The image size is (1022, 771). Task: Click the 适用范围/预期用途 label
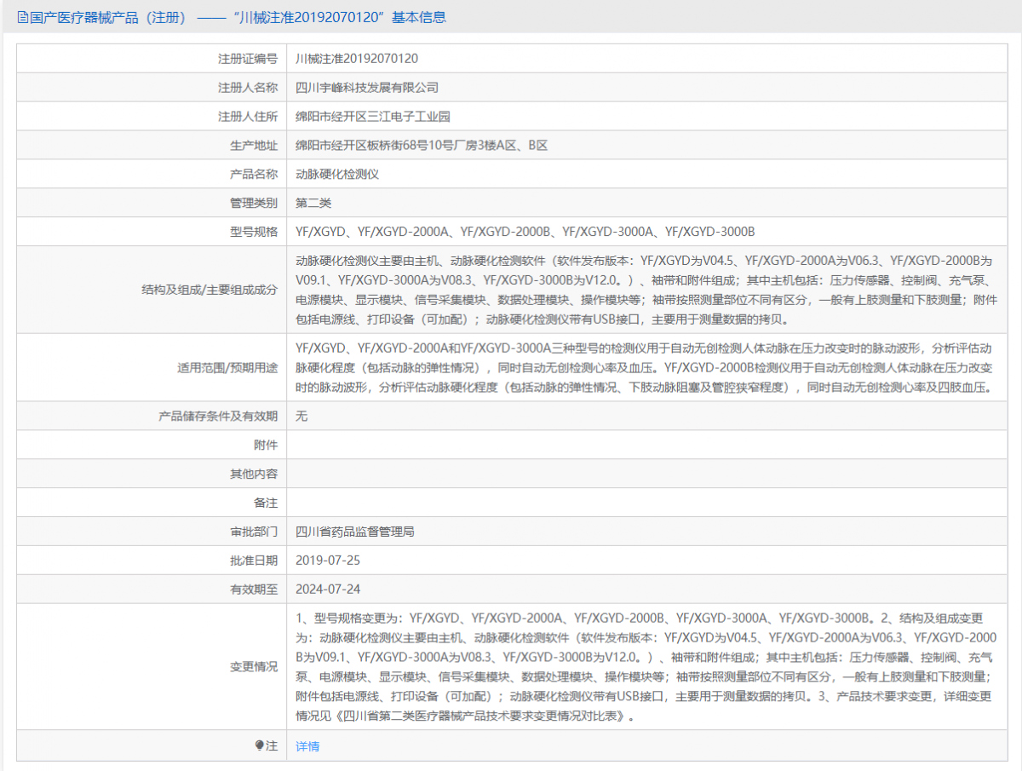coord(227,368)
